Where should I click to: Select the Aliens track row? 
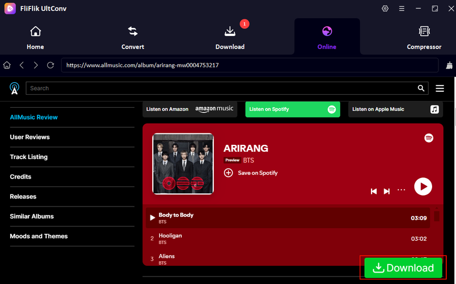click(288, 258)
